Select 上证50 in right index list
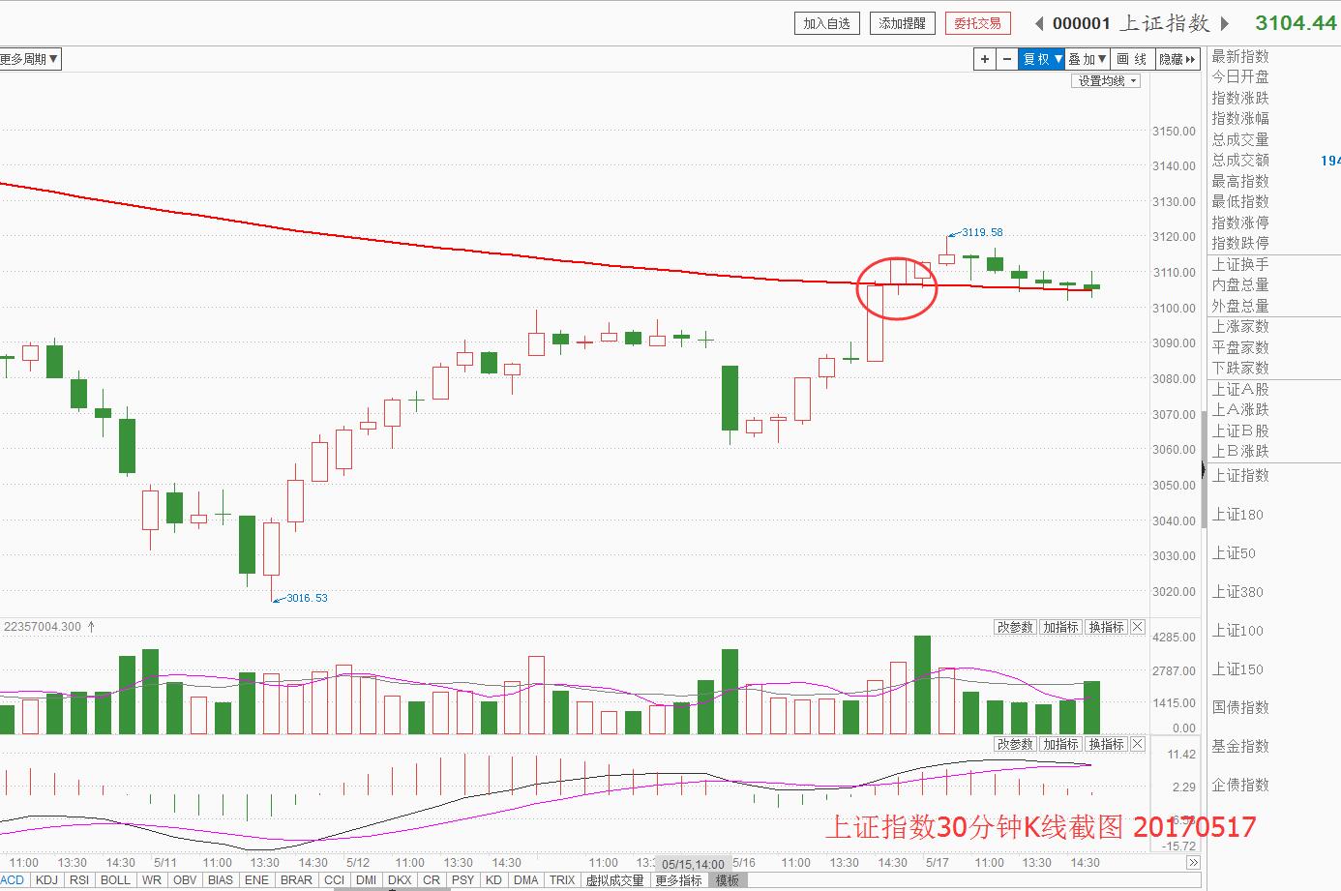This screenshot has width=1341, height=891. (1234, 552)
